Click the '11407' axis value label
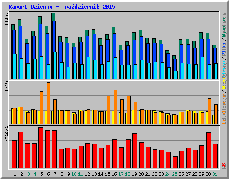229x179 pixels. 7,19
